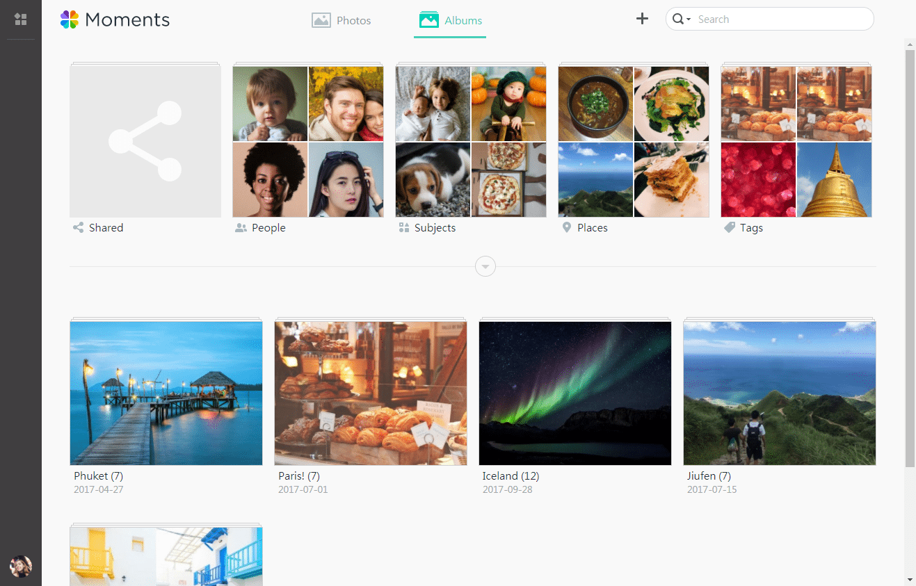This screenshot has width=916, height=586.
Task: Click the People group icon
Action: tap(241, 227)
